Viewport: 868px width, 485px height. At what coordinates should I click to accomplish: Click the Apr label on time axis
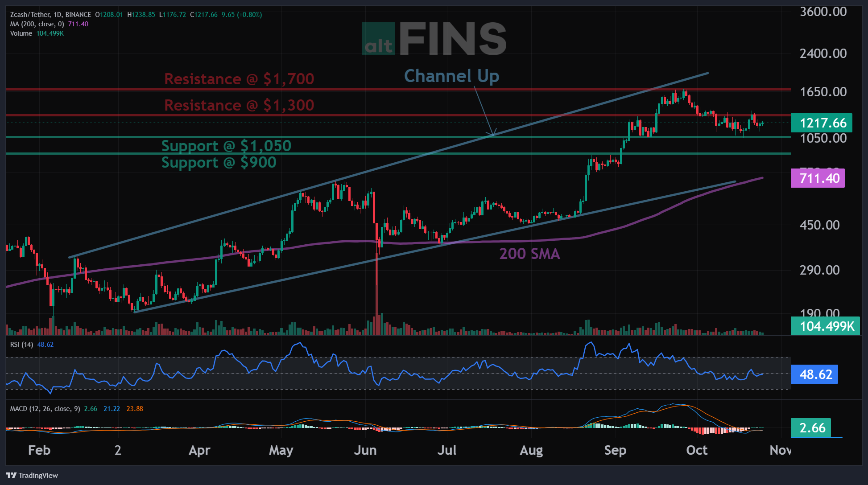[x=199, y=450]
